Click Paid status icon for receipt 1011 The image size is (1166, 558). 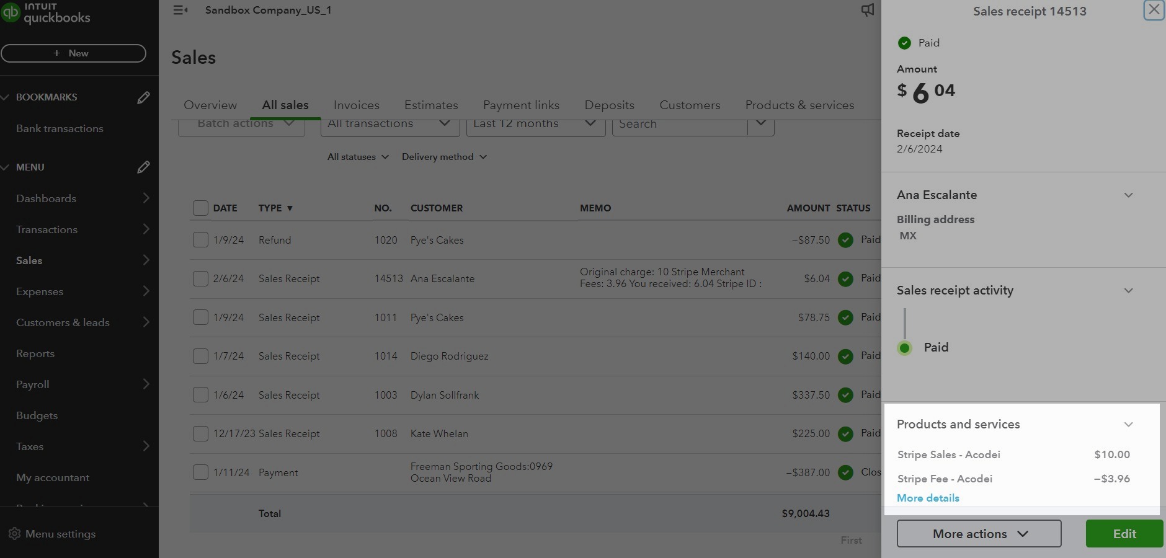845,317
